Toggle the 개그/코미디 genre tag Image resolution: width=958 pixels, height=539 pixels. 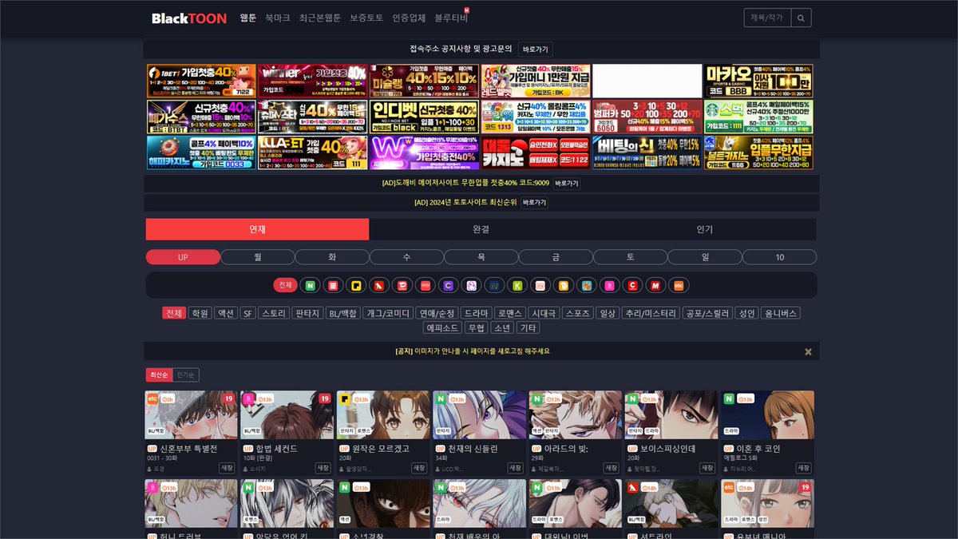[x=388, y=313]
